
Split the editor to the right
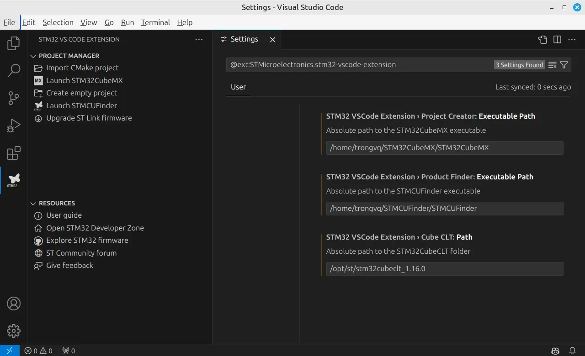557,40
